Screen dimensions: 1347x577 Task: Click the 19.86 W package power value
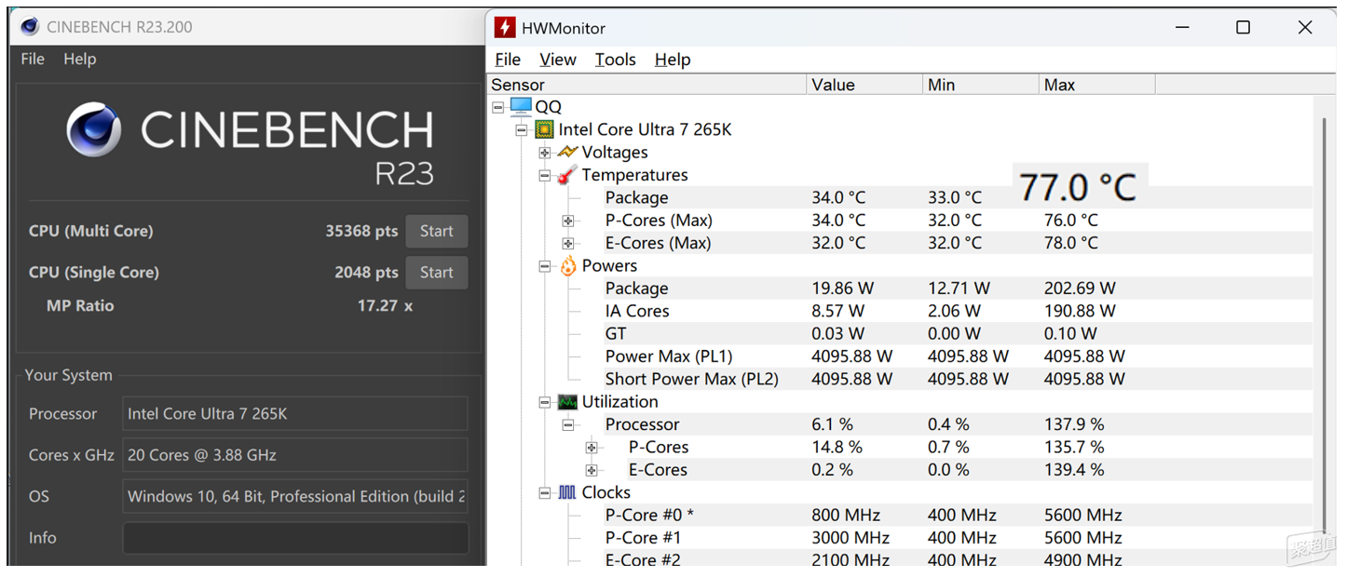click(841, 288)
